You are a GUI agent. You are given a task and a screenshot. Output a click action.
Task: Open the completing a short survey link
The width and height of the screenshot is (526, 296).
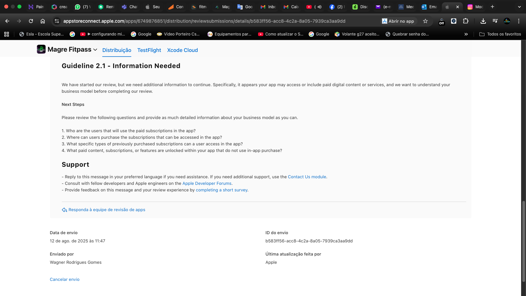222,190
